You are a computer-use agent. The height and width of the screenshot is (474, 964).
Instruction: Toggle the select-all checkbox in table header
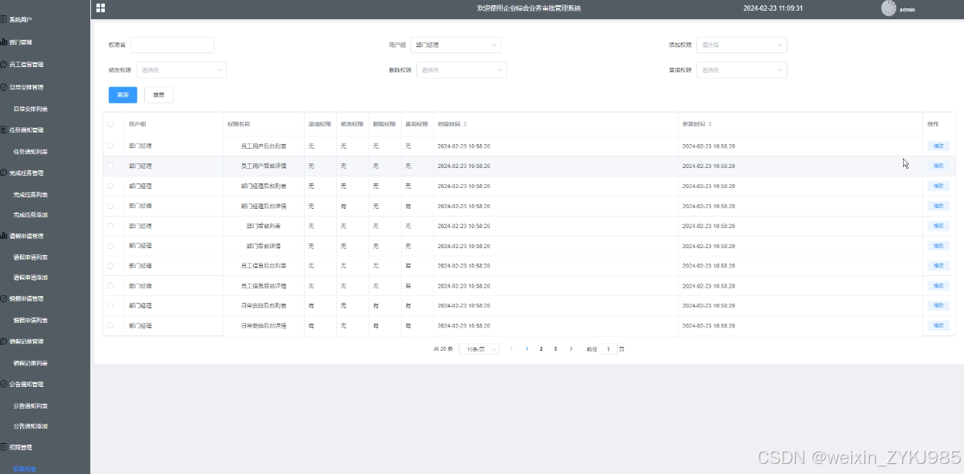tap(110, 124)
